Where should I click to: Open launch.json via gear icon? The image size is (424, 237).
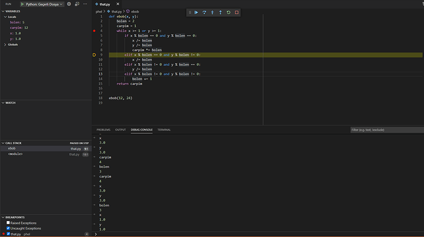(x=69, y=4)
